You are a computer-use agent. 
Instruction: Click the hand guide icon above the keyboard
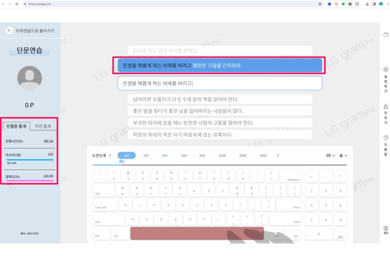[x=341, y=156]
